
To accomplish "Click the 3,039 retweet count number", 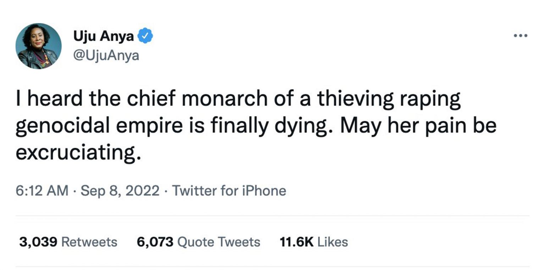I will 38,242.
